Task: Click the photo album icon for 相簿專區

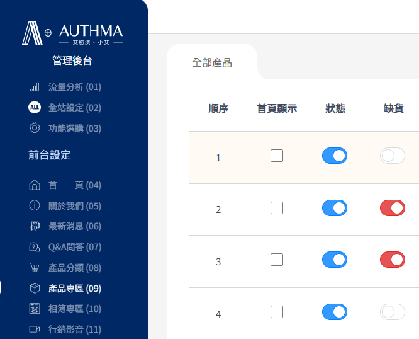Action: pos(35,309)
